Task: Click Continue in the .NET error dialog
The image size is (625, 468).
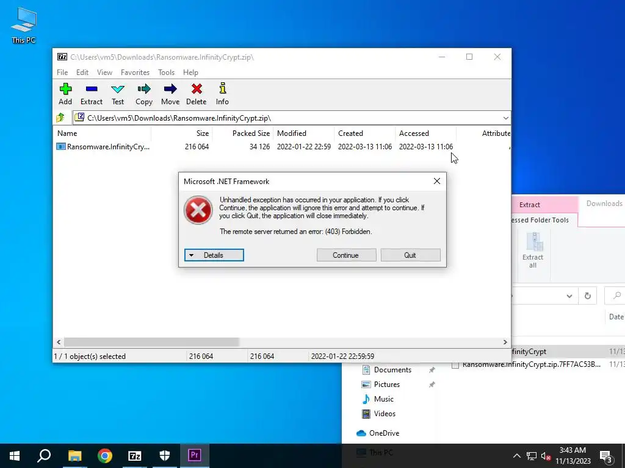Action: coord(346,255)
